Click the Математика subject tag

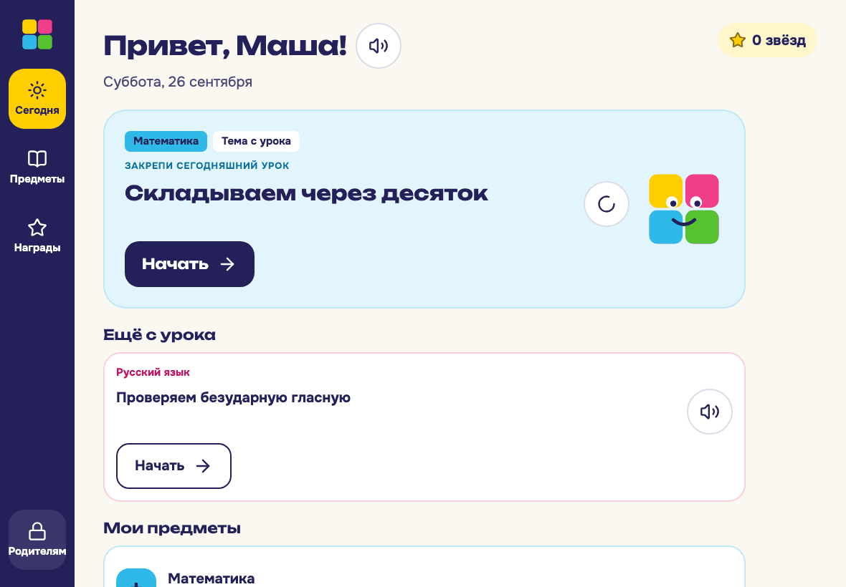point(166,141)
